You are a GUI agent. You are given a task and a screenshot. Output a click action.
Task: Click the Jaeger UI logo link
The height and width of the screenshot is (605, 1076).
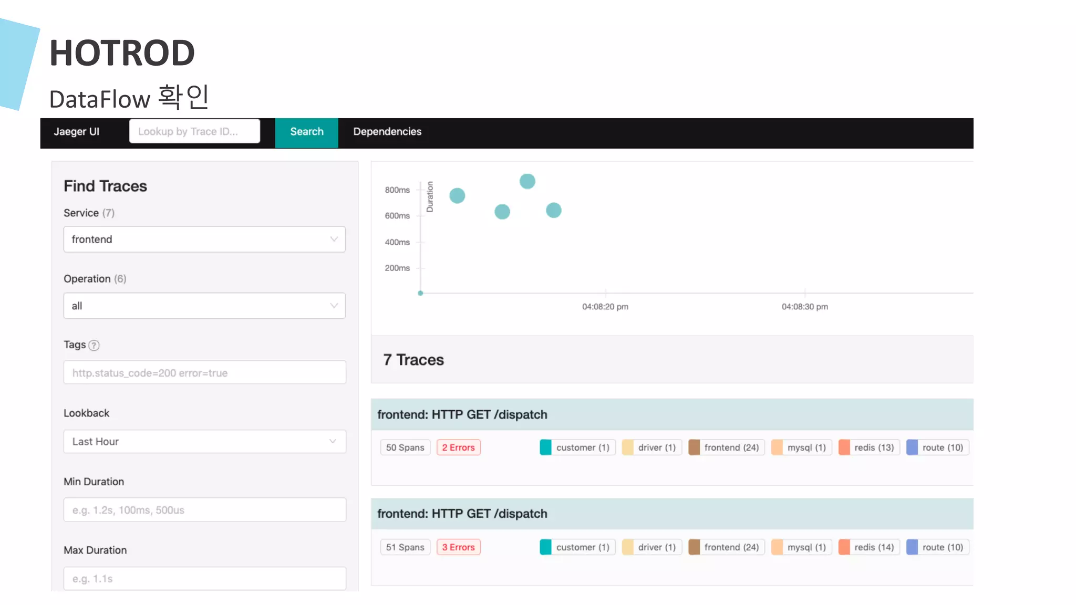(x=77, y=132)
